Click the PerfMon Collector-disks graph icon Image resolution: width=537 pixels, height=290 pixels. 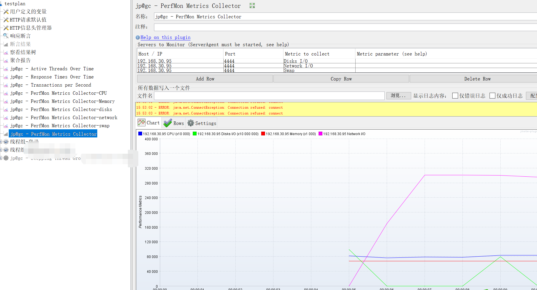point(6,110)
